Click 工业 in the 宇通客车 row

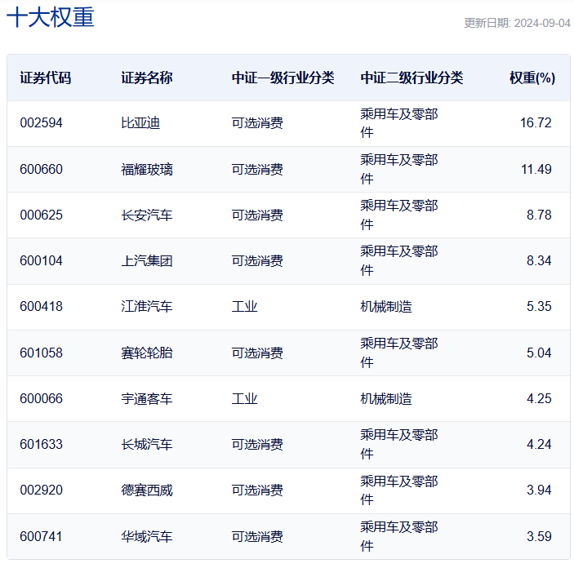click(x=244, y=399)
